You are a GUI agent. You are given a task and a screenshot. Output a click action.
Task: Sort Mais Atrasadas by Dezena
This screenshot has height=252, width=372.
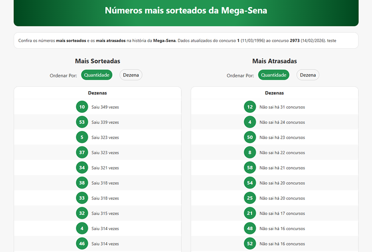(x=308, y=75)
